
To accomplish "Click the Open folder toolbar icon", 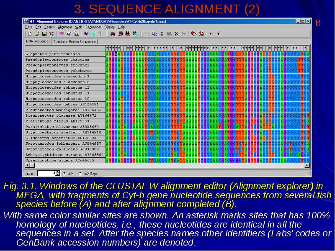I will [x=36, y=33].
